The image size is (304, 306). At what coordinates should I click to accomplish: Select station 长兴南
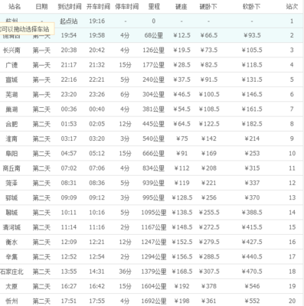coord(11,50)
